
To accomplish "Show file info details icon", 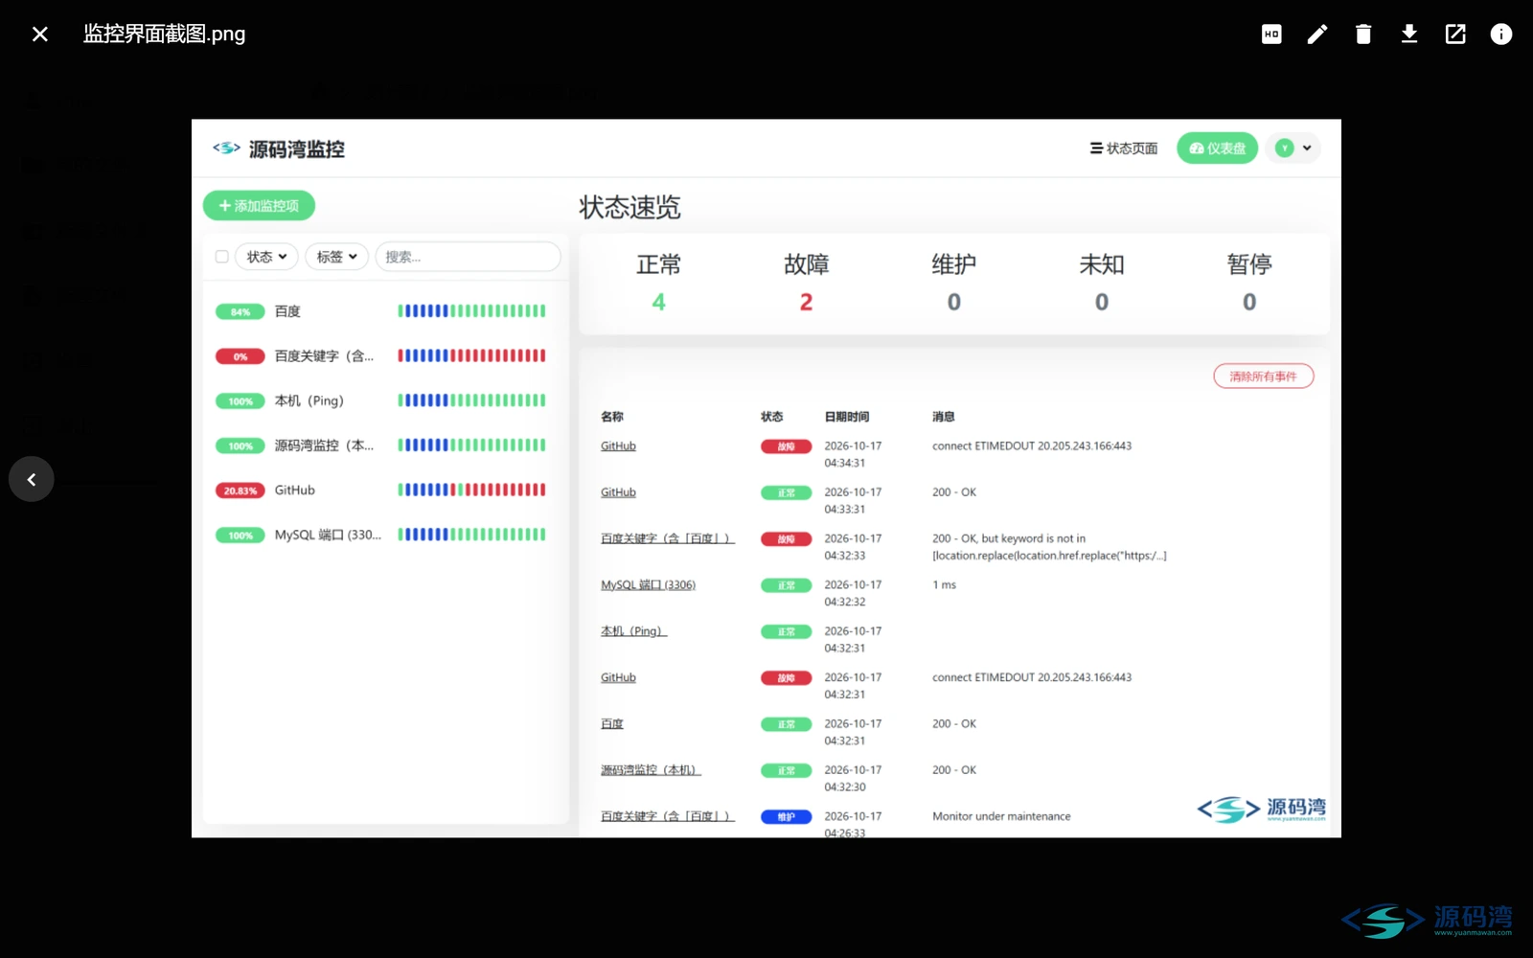I will coord(1501,34).
